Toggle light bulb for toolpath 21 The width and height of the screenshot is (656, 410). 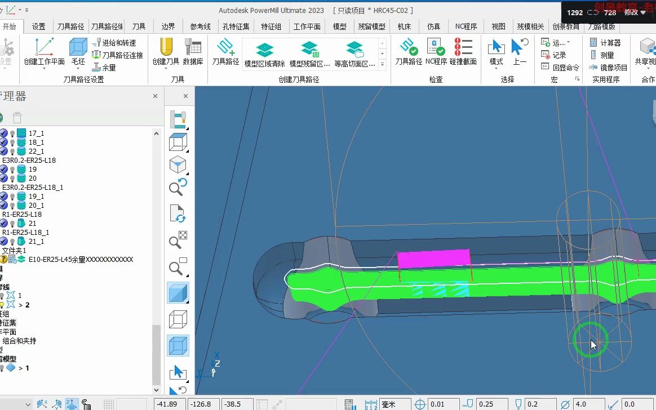pos(12,224)
